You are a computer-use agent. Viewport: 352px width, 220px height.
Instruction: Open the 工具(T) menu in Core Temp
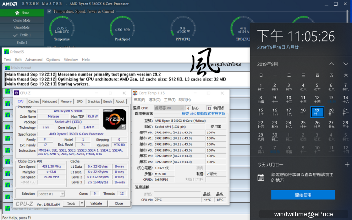pos(170,100)
